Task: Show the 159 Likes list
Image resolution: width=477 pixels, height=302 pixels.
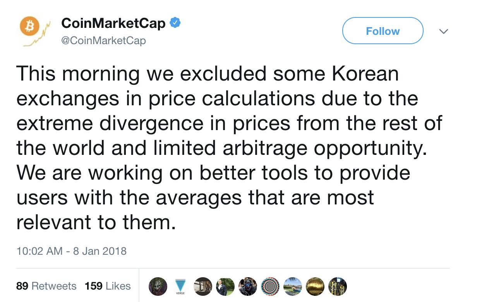Action: click(x=108, y=286)
